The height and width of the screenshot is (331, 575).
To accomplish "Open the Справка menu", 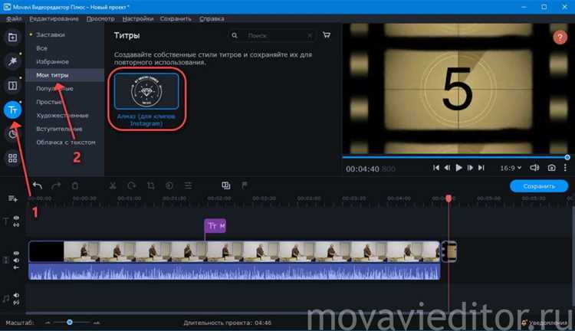I will pyautogui.click(x=212, y=18).
